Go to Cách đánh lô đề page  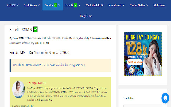[94, 5]
